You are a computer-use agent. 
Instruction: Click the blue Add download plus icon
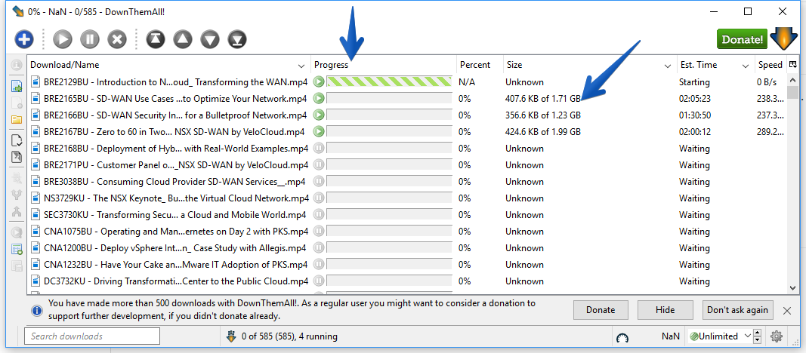tap(23, 39)
